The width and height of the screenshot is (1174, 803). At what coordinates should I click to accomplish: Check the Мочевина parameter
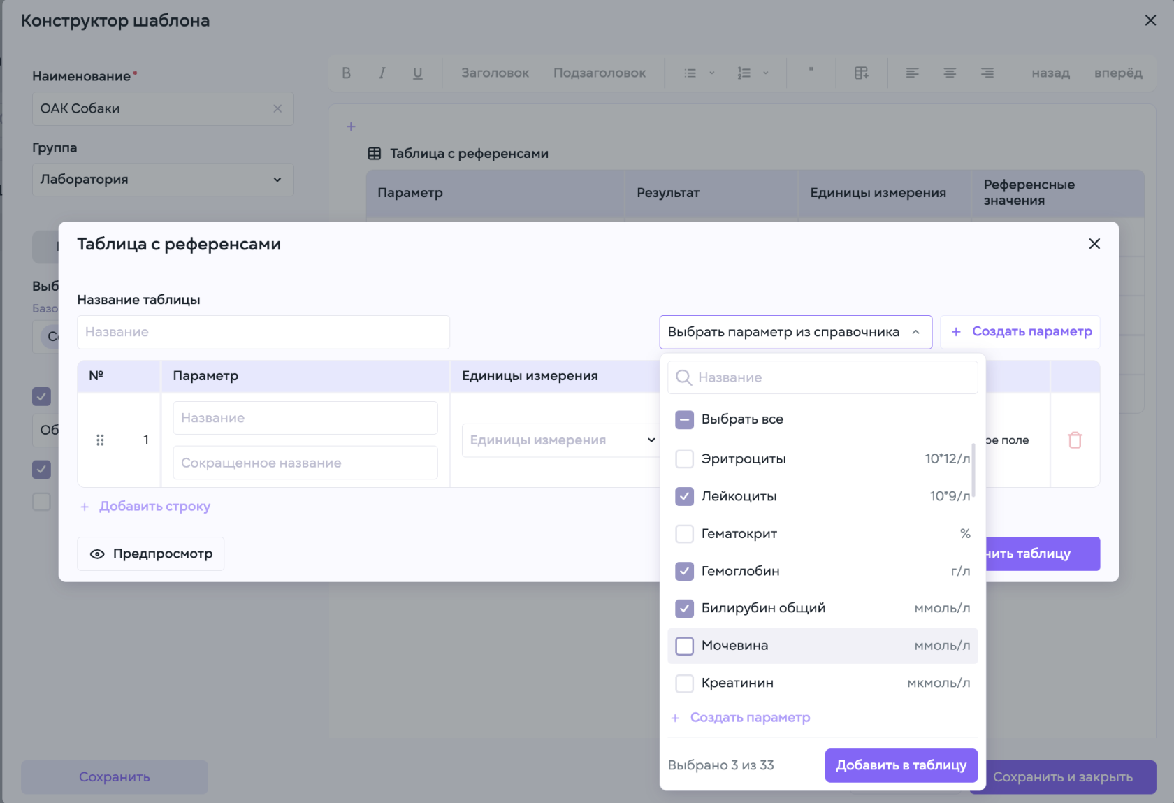click(x=684, y=646)
